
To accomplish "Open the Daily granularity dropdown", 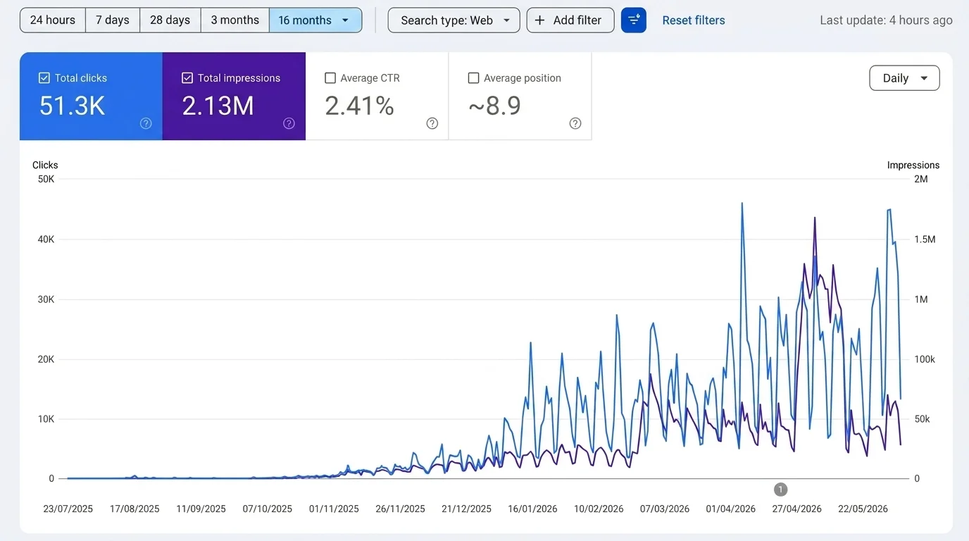I will [905, 78].
